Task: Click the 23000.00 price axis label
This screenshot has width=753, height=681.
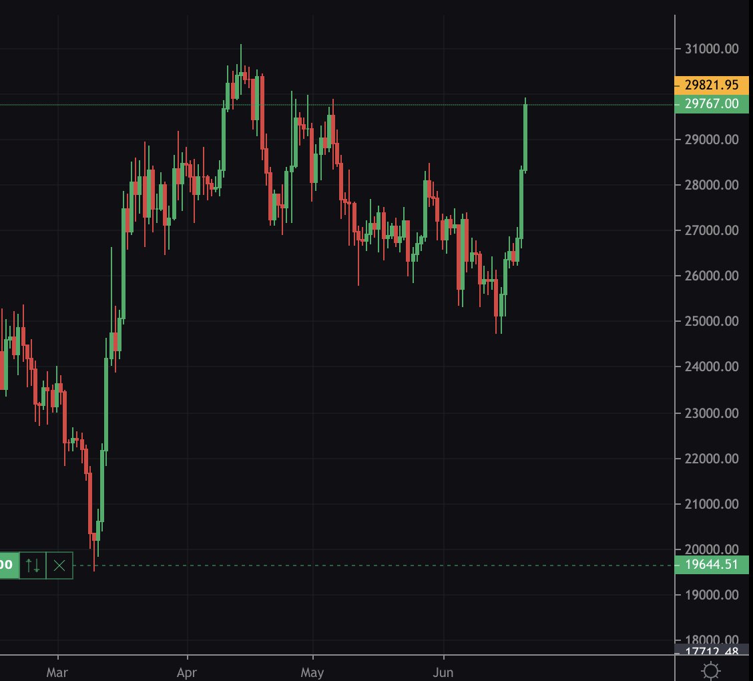Action: click(x=711, y=413)
